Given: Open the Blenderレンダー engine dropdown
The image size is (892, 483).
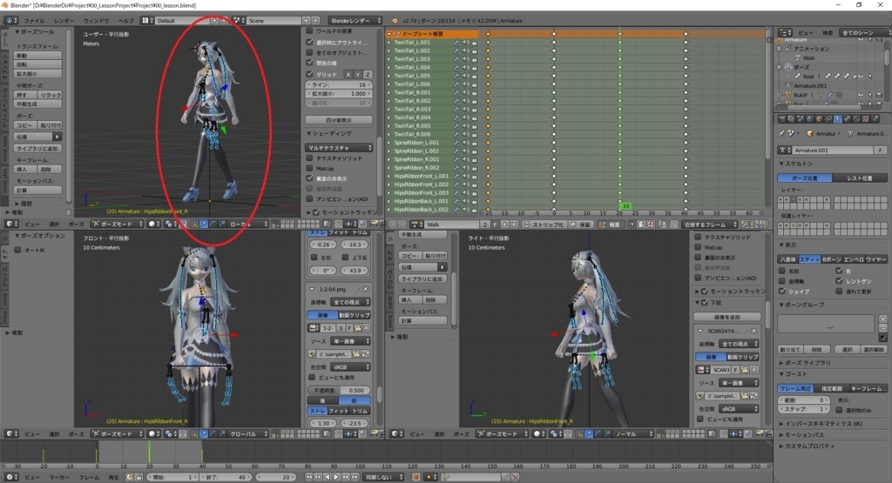Looking at the screenshot, I should 355,21.
